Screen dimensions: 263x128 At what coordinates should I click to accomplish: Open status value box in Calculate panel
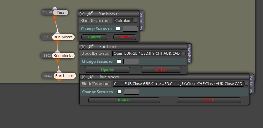[x=130, y=29]
